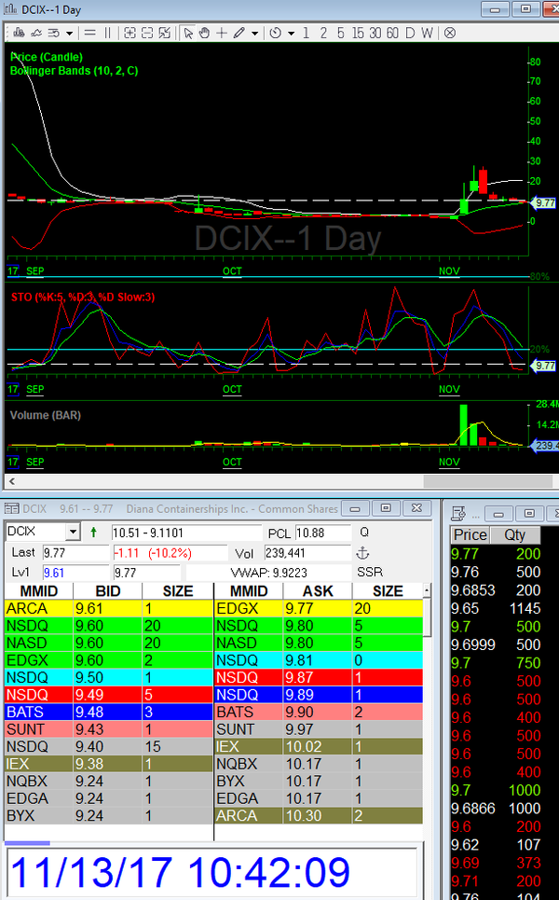Click the DCIX chart window title icon
This screenshot has height=900, width=559.
pos(9,9)
